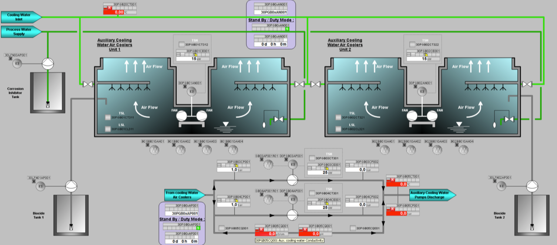Open the pH alarm value display
The height and width of the screenshot is (245, 557).
[315, 231]
